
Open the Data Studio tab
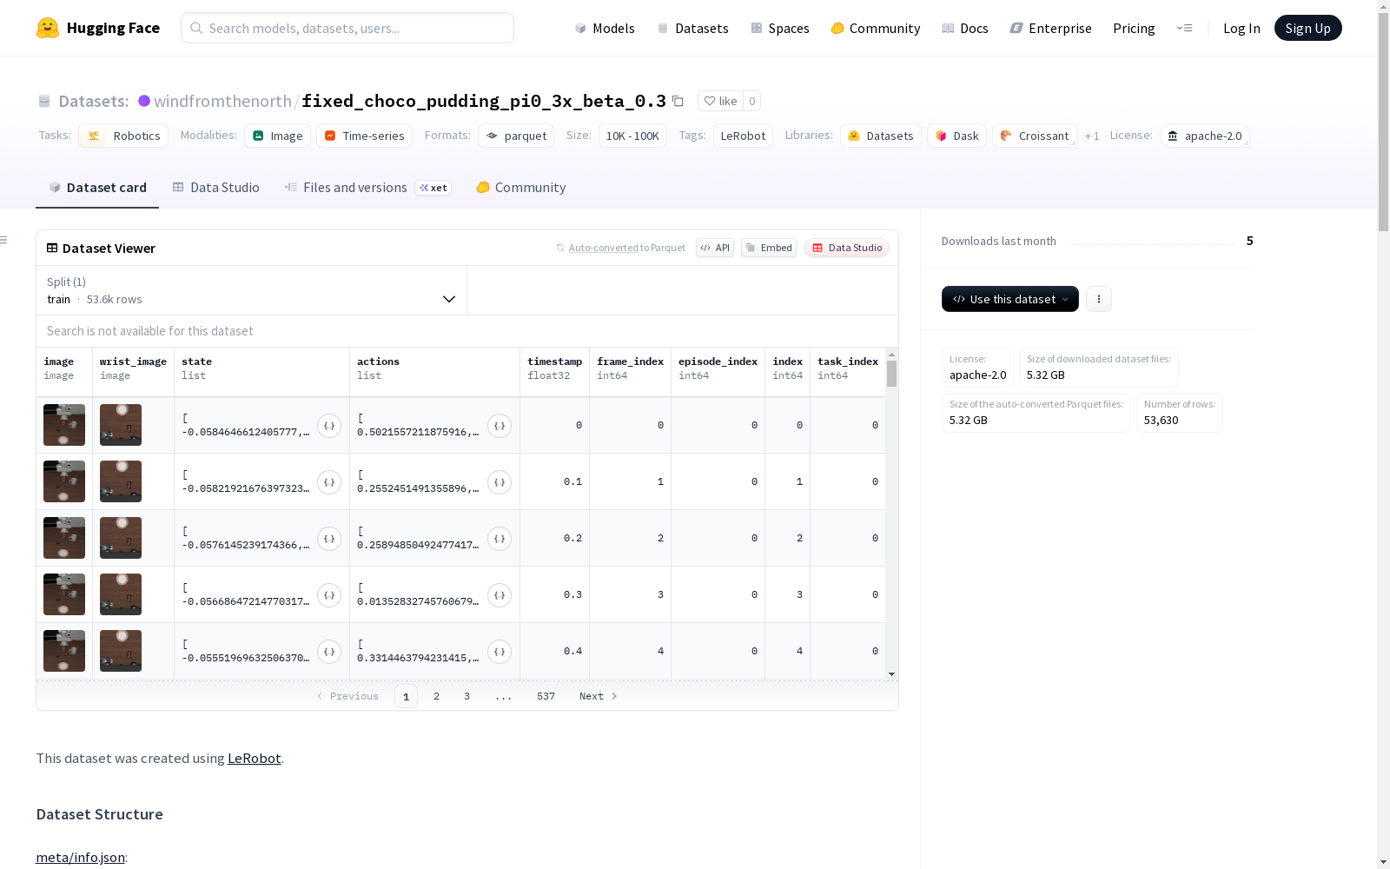click(x=216, y=188)
